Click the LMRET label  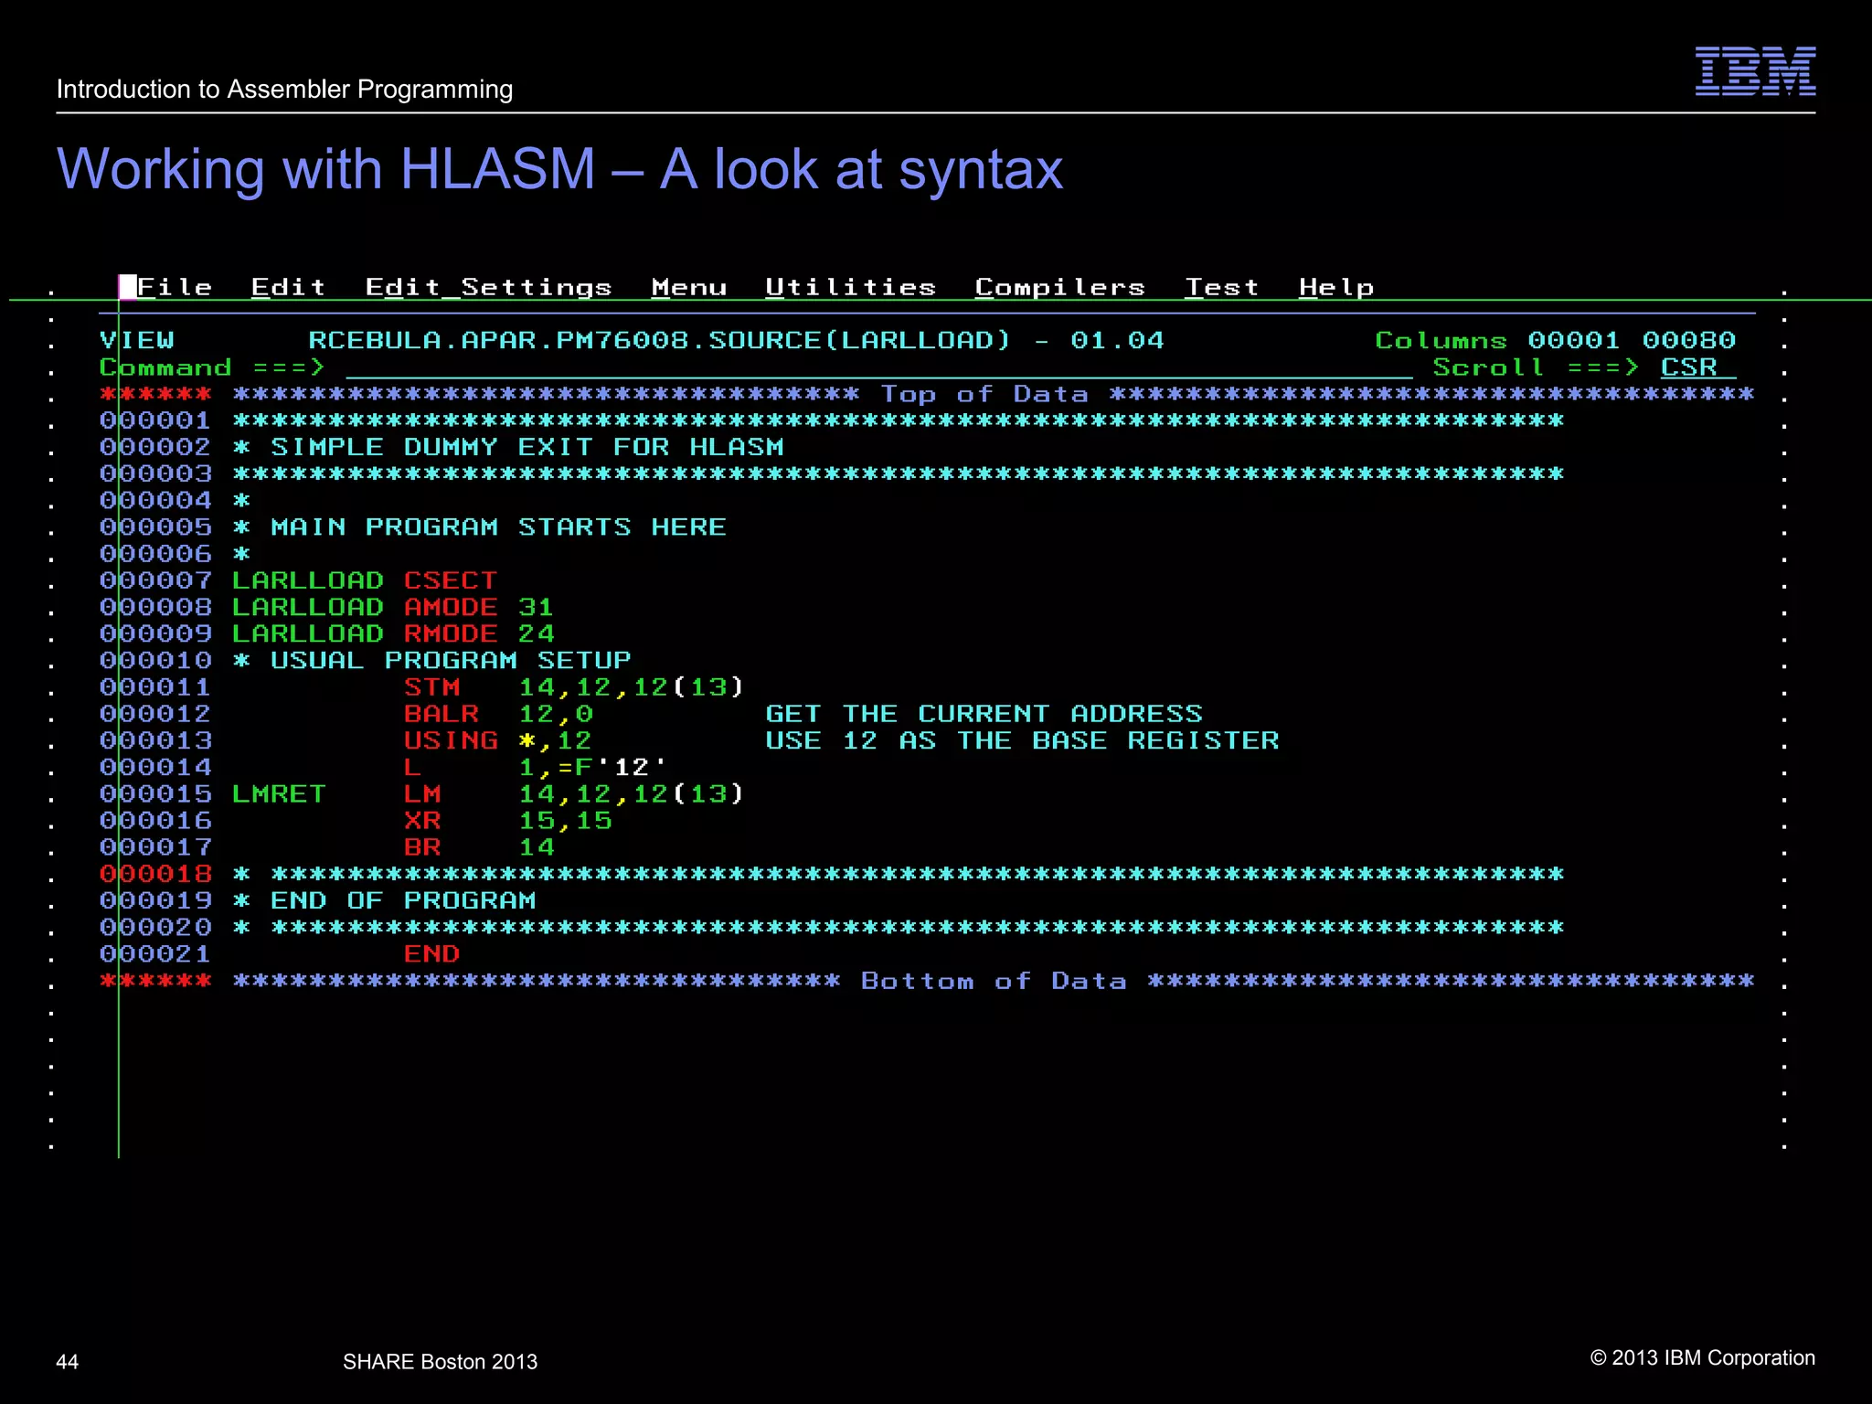(x=279, y=794)
